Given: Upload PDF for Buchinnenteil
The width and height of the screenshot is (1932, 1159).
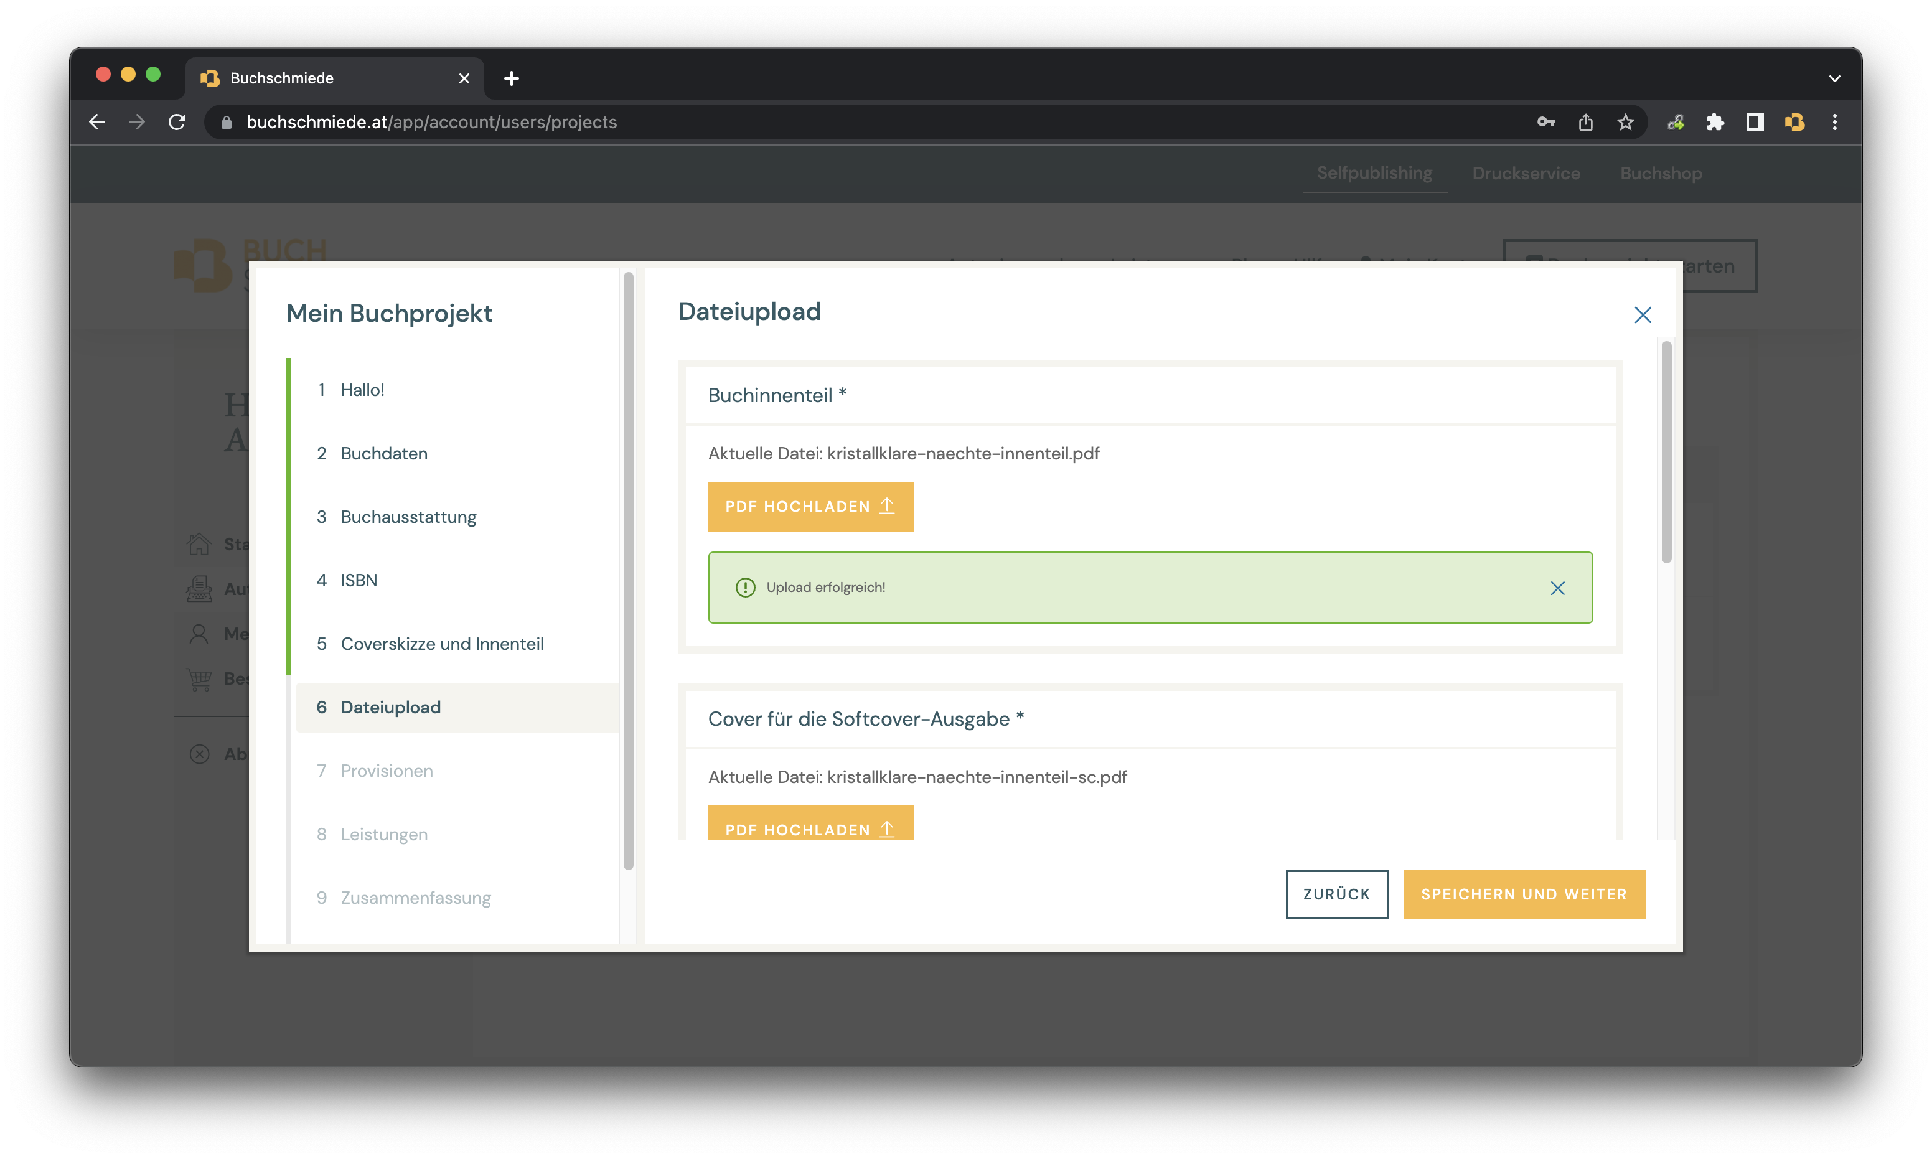Looking at the screenshot, I should (810, 506).
